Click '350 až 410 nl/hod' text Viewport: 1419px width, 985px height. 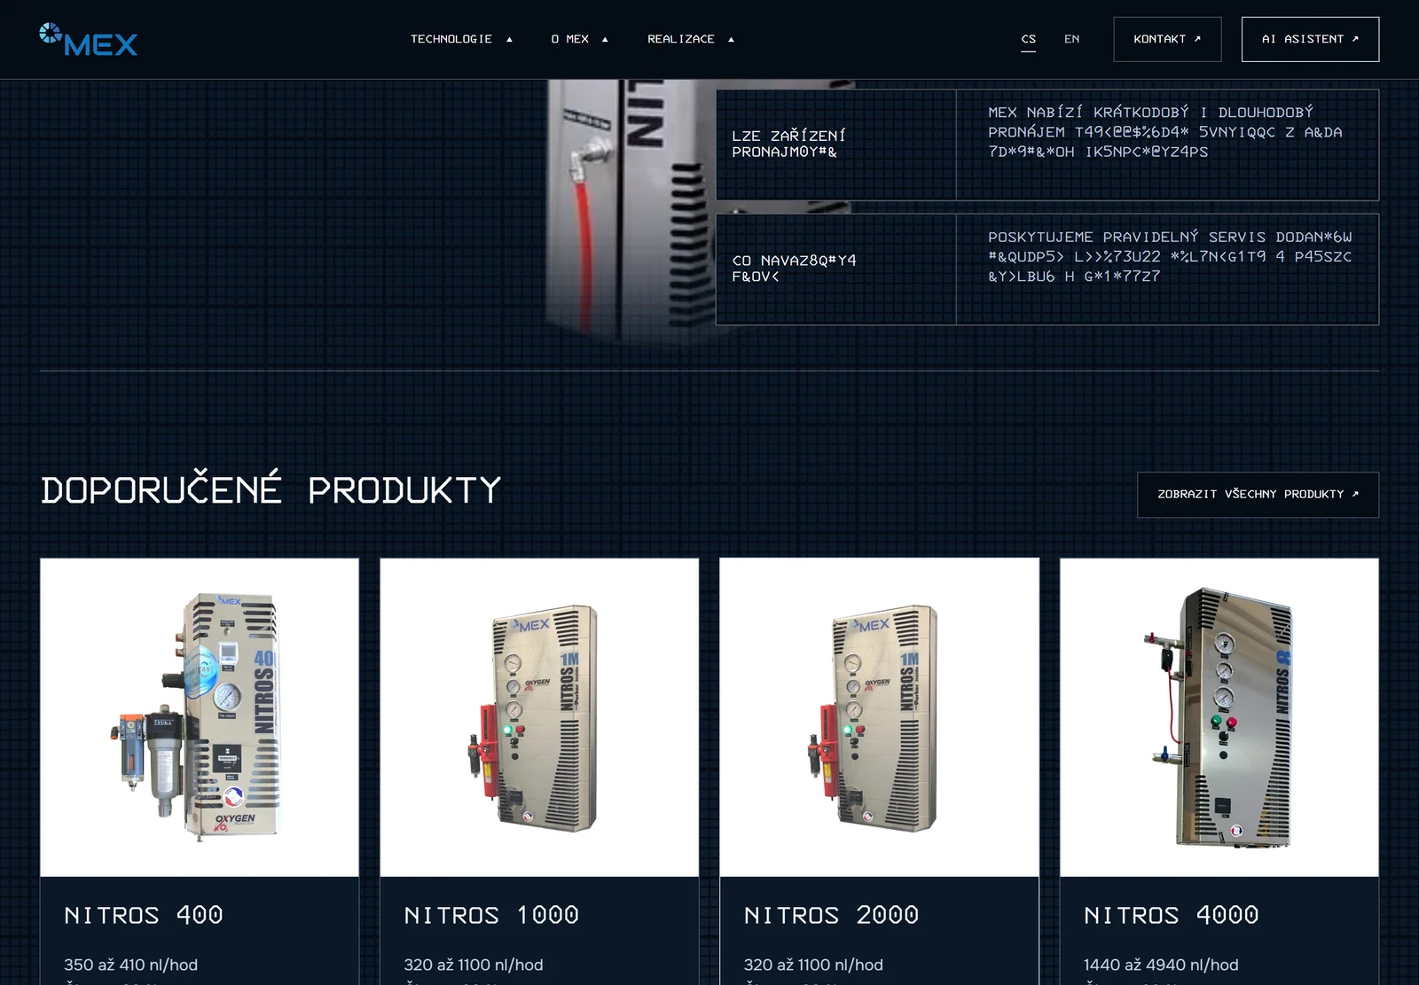click(x=131, y=965)
